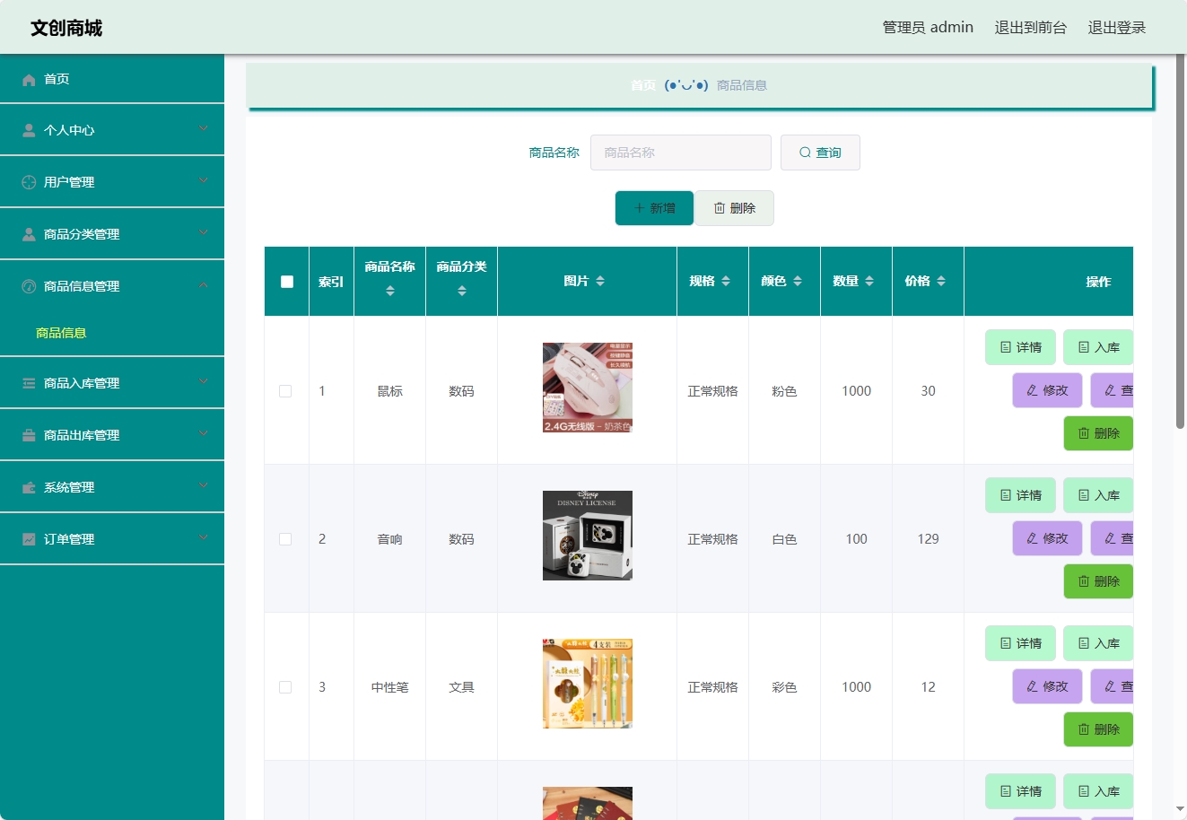The height and width of the screenshot is (820, 1187).
Task: Click the 新增 button
Action: click(654, 208)
